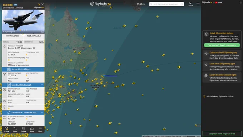Click the lightbulb icon next to Ads help text
Viewport: 243px width, 137px height.
coord(204,96)
